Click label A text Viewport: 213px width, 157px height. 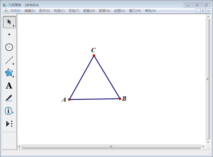(64, 100)
